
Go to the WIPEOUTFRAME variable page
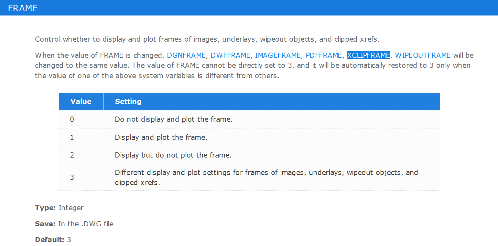coord(423,55)
